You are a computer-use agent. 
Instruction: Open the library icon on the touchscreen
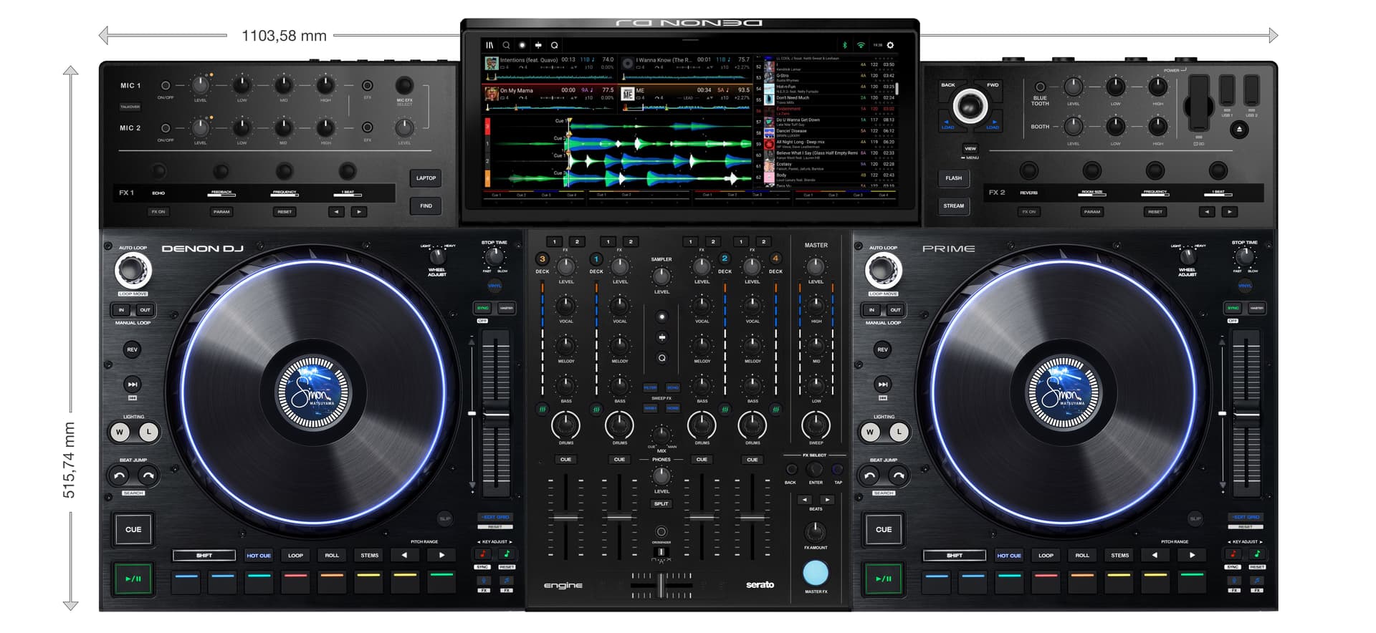(489, 45)
